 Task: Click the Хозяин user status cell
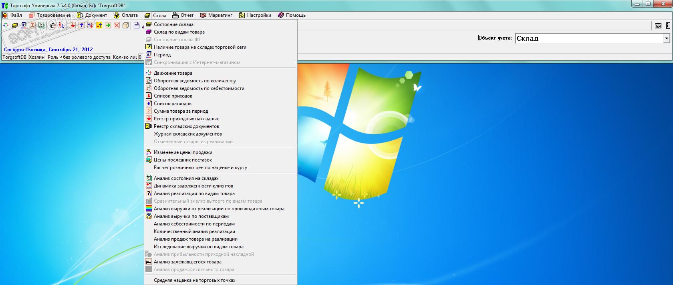37,57
